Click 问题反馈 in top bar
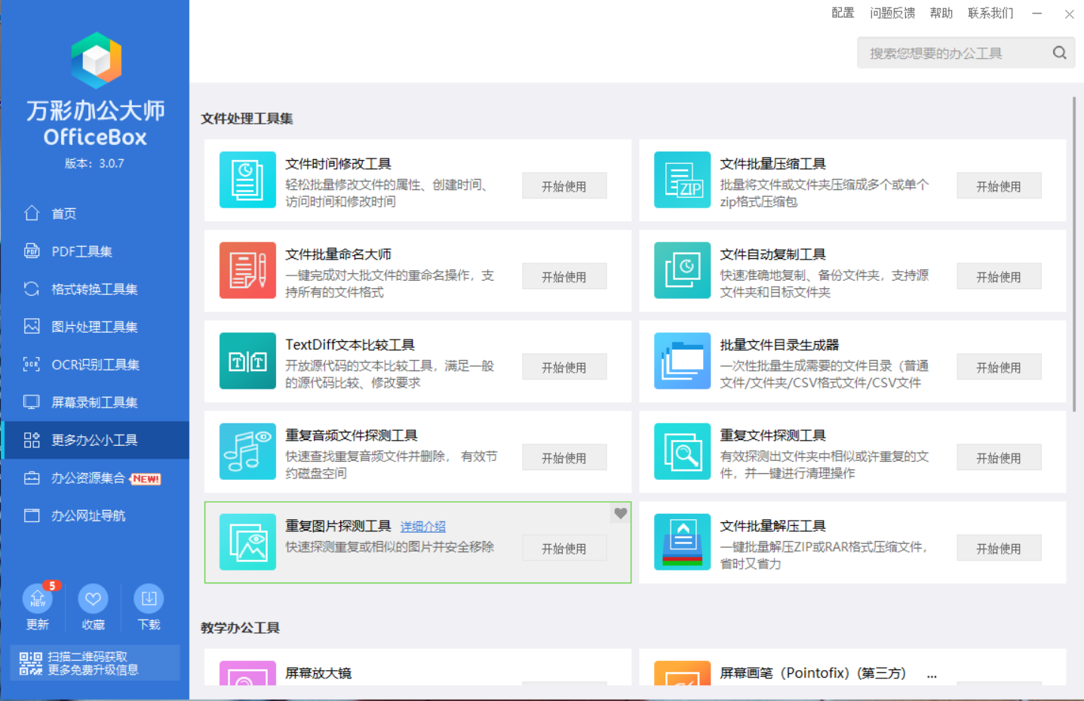Viewport: 1084px width, 701px height. pyautogui.click(x=892, y=13)
